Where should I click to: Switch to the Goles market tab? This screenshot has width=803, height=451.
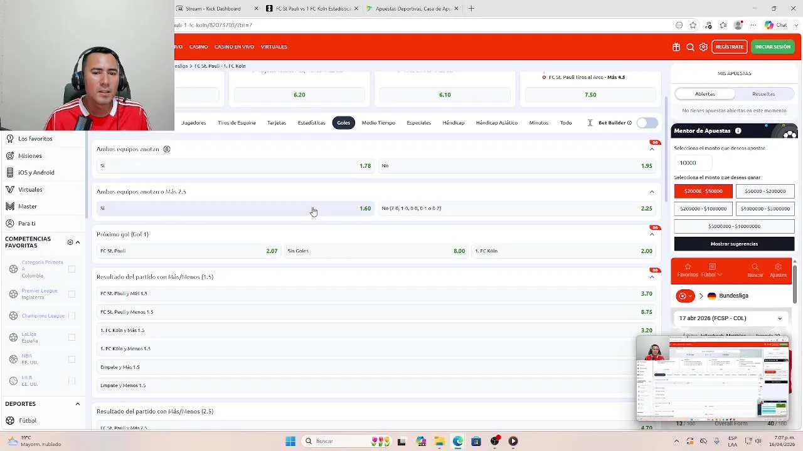343,123
